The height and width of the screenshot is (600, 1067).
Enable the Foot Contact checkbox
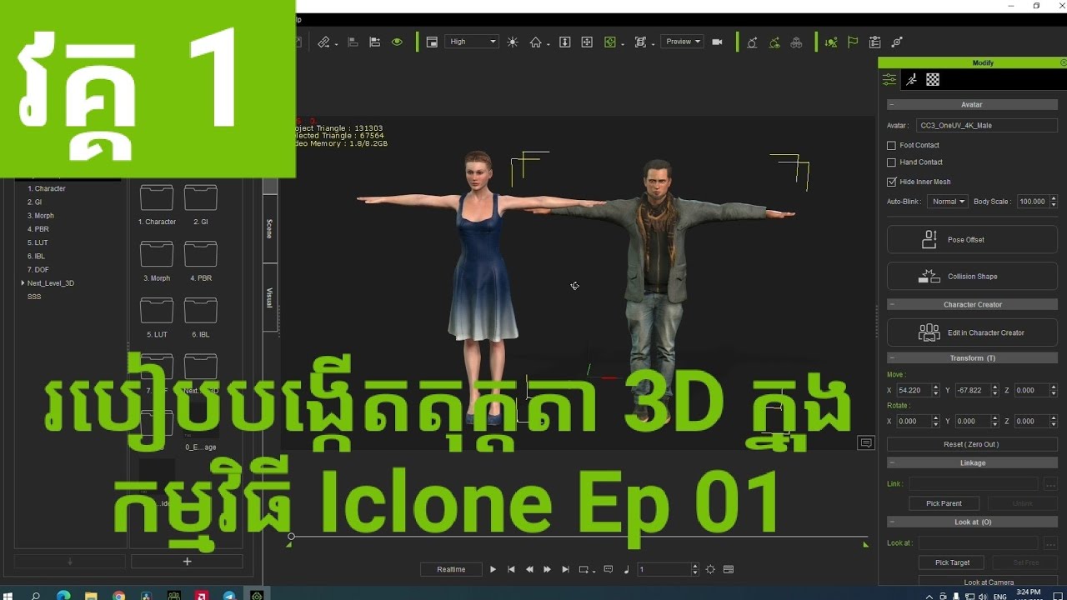coord(891,145)
